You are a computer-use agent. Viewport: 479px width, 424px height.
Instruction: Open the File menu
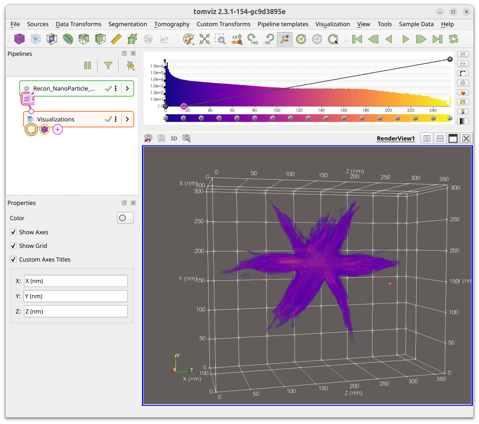[x=15, y=24]
